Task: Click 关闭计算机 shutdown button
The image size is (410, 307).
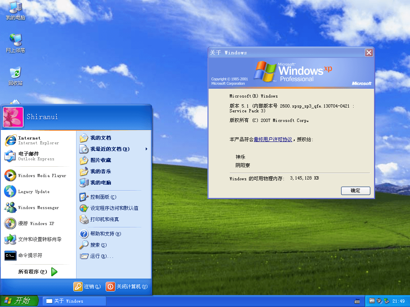Action: [x=127, y=286]
